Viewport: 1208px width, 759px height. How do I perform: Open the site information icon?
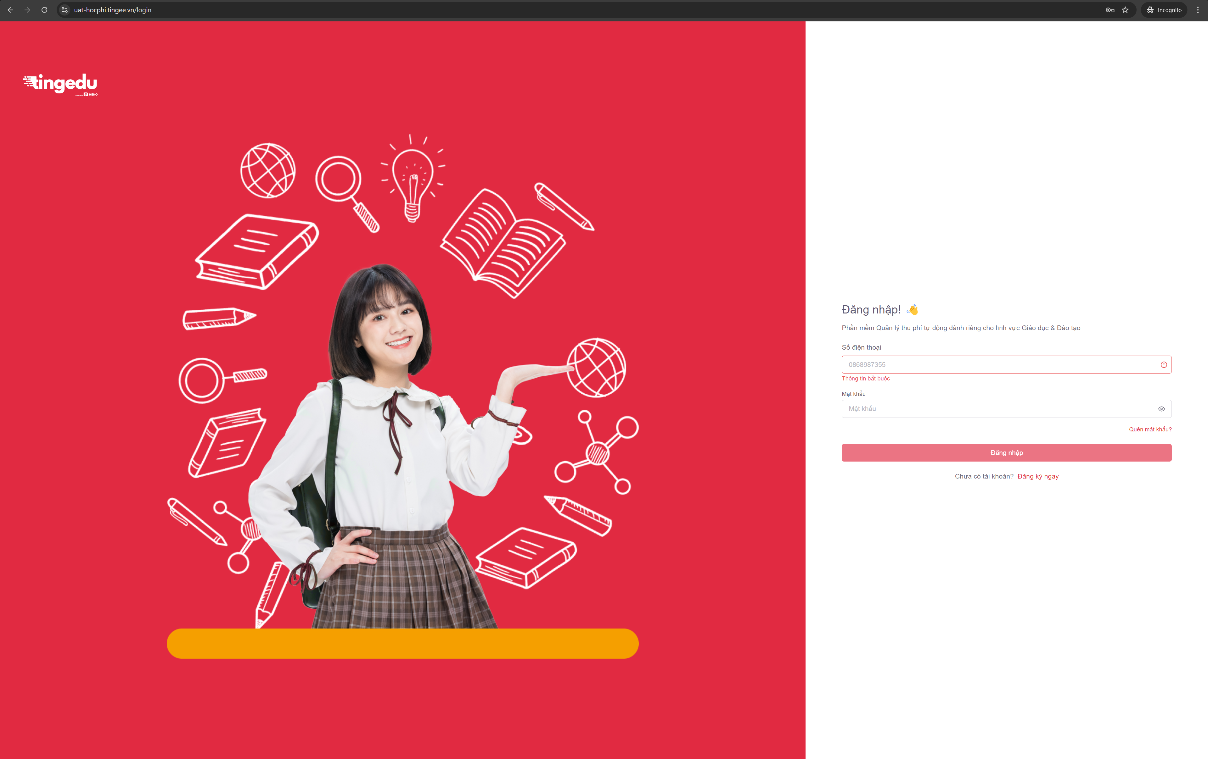tap(65, 10)
